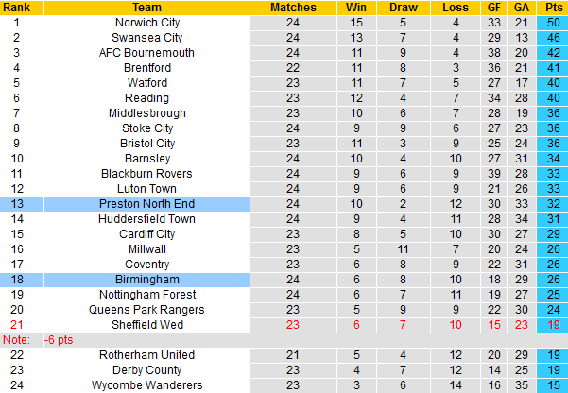Viewport: 568px width, 393px height.
Task: Open the Swansea City team page
Action: (x=146, y=37)
